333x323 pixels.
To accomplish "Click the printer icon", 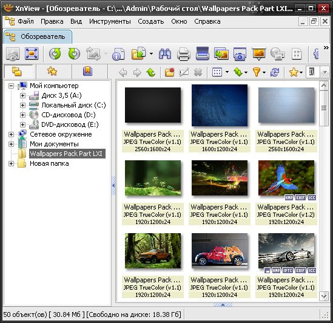I will (x=184, y=54).
